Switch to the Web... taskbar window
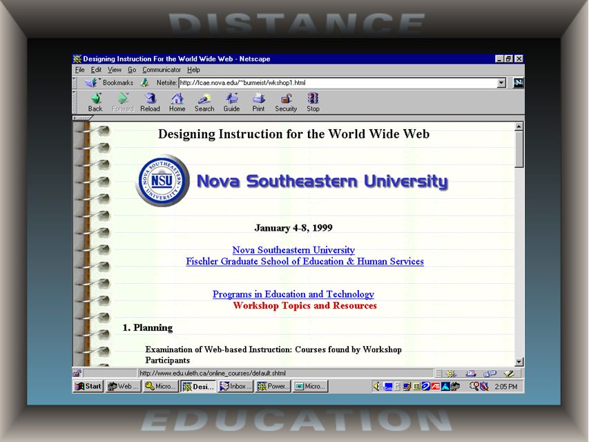The image size is (589, 442). pyautogui.click(x=123, y=386)
